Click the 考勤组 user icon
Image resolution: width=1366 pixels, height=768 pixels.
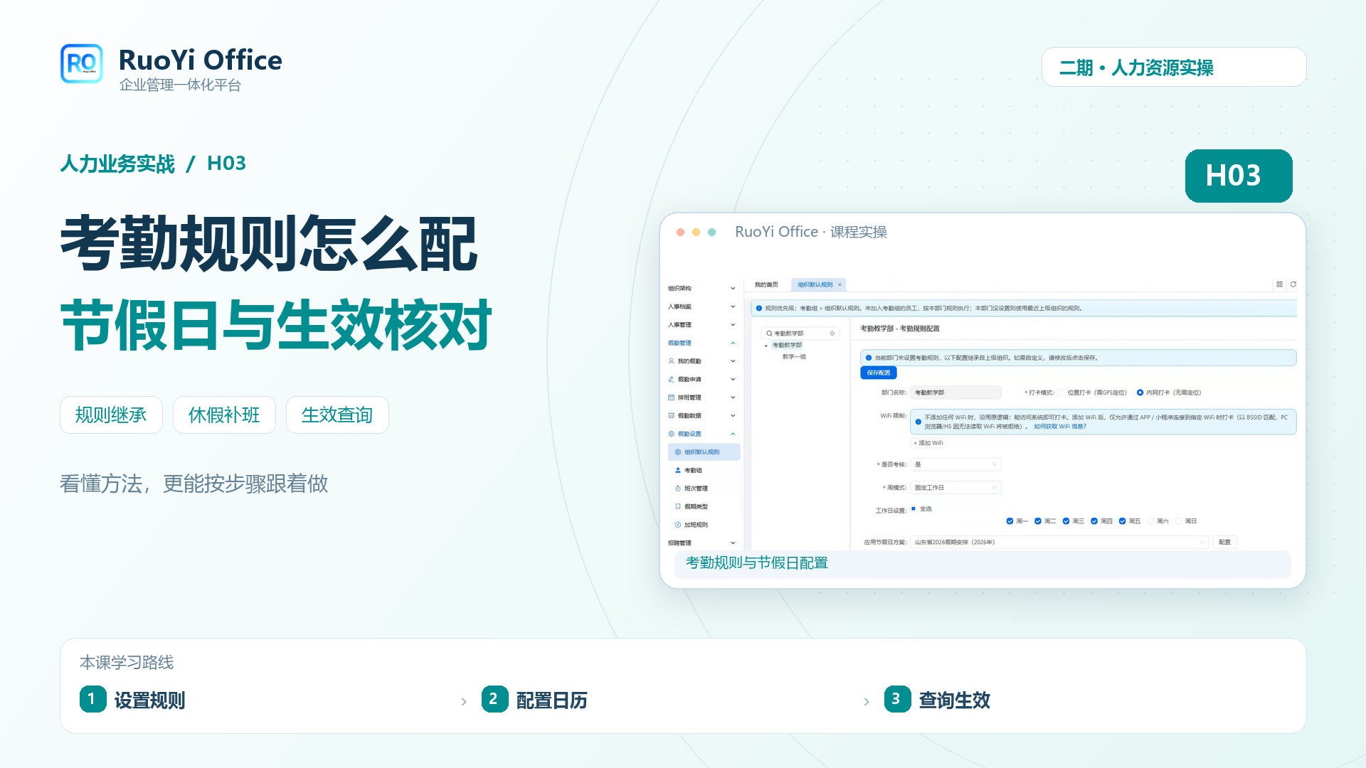(678, 471)
